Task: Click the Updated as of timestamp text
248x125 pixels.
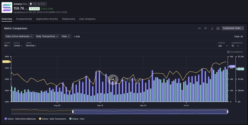Action: (40, 12)
